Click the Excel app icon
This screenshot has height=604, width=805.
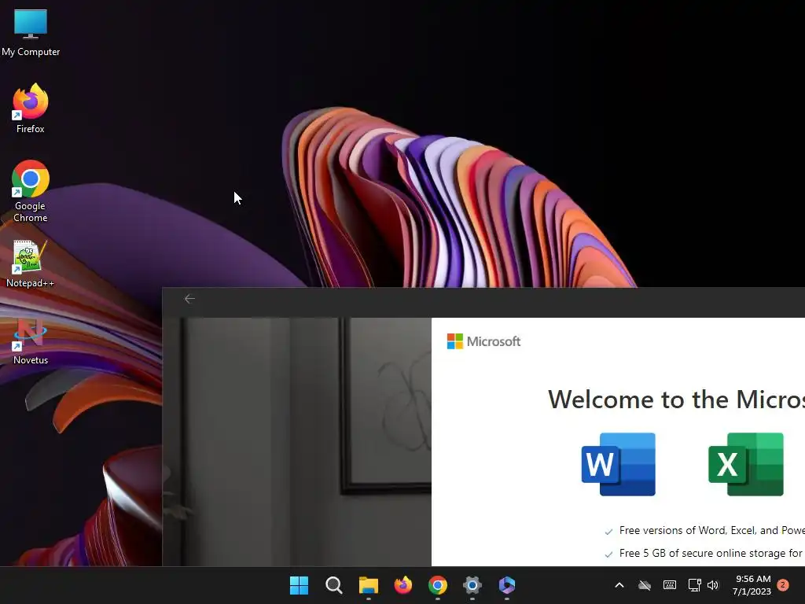(746, 464)
